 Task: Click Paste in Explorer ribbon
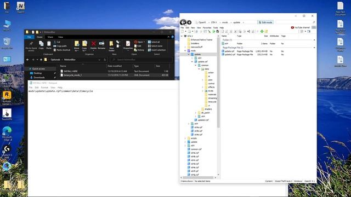[49, 45]
